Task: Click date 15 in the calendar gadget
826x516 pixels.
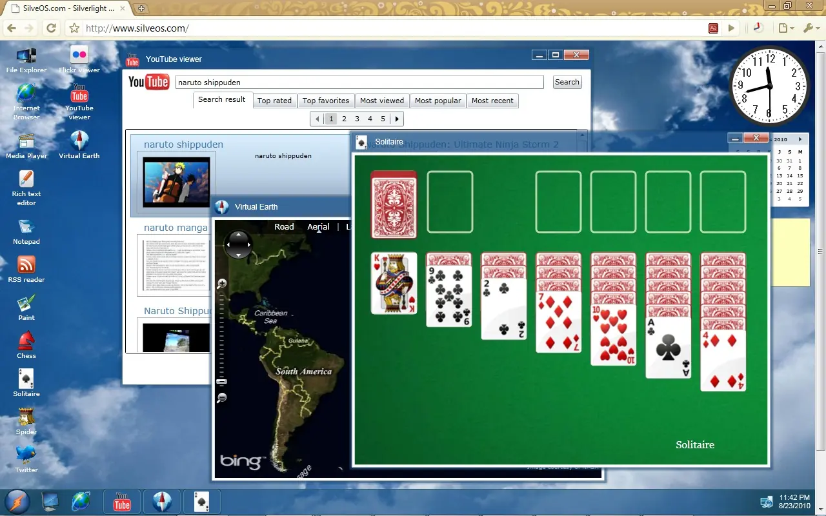Action: coord(800,175)
